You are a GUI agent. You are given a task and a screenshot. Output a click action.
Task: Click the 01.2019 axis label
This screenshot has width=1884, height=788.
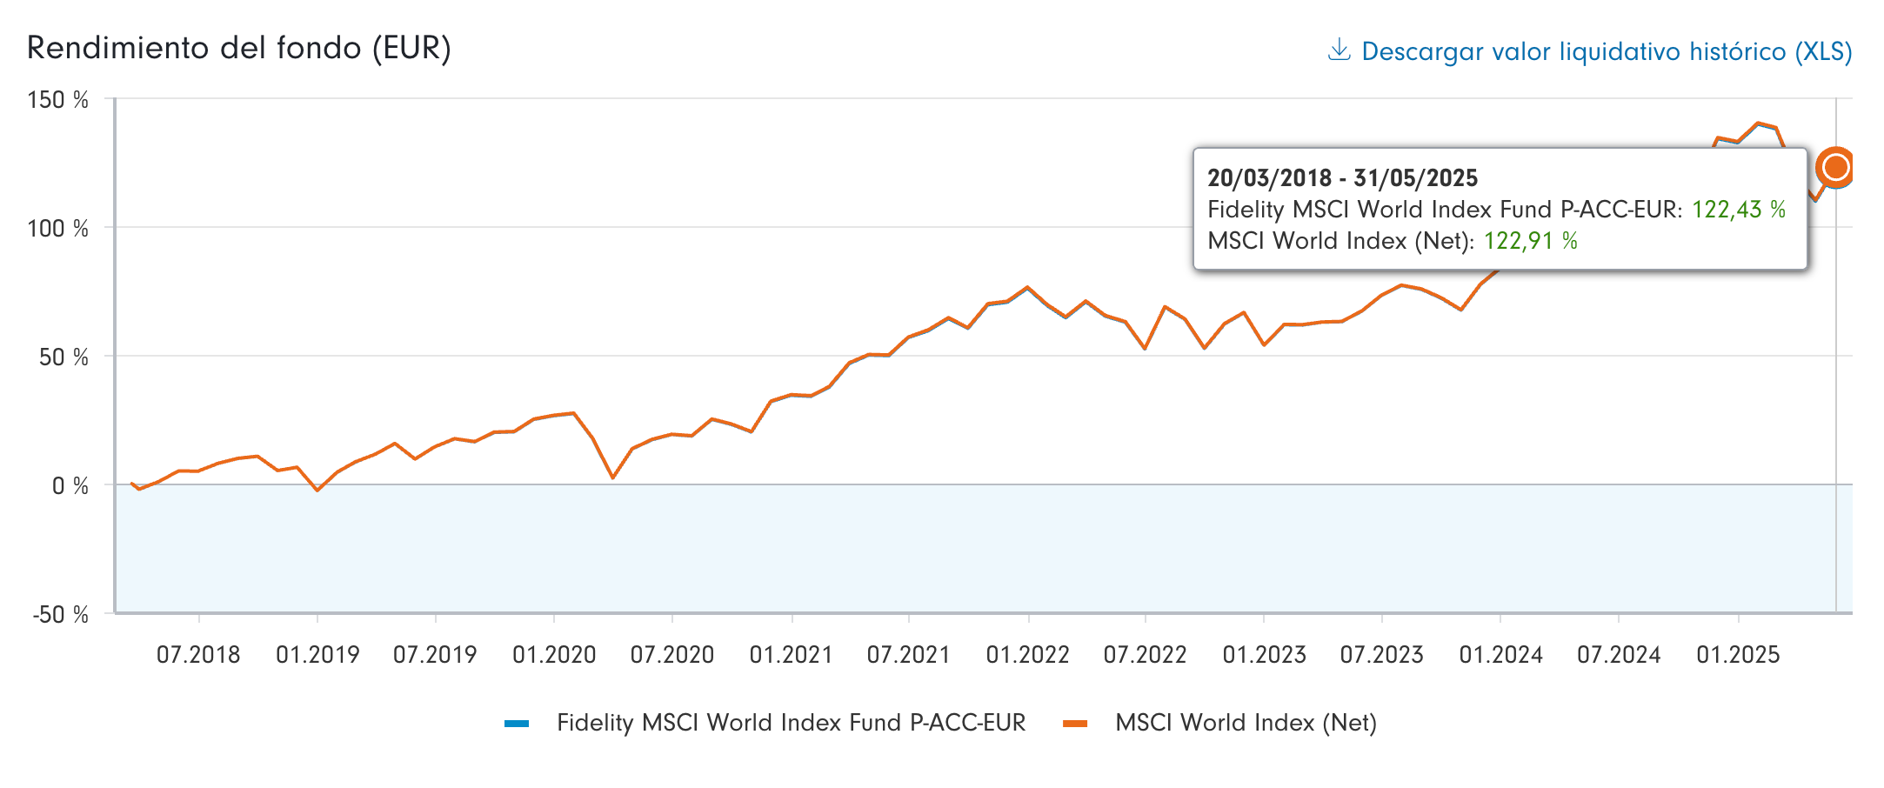[x=317, y=655]
